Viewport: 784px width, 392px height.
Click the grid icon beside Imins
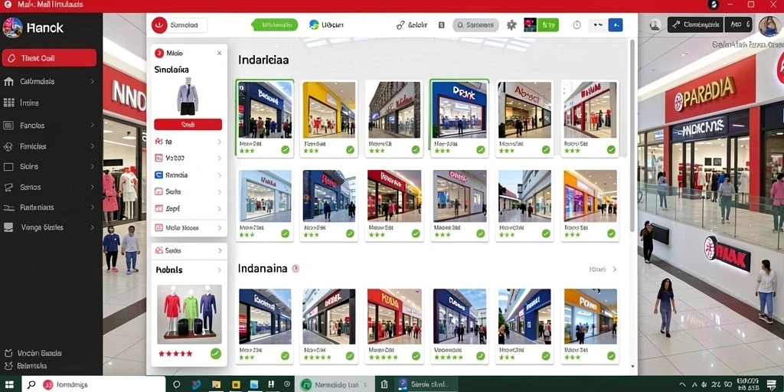8,103
